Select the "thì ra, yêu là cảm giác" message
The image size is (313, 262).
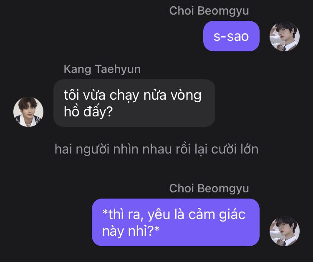point(176,222)
